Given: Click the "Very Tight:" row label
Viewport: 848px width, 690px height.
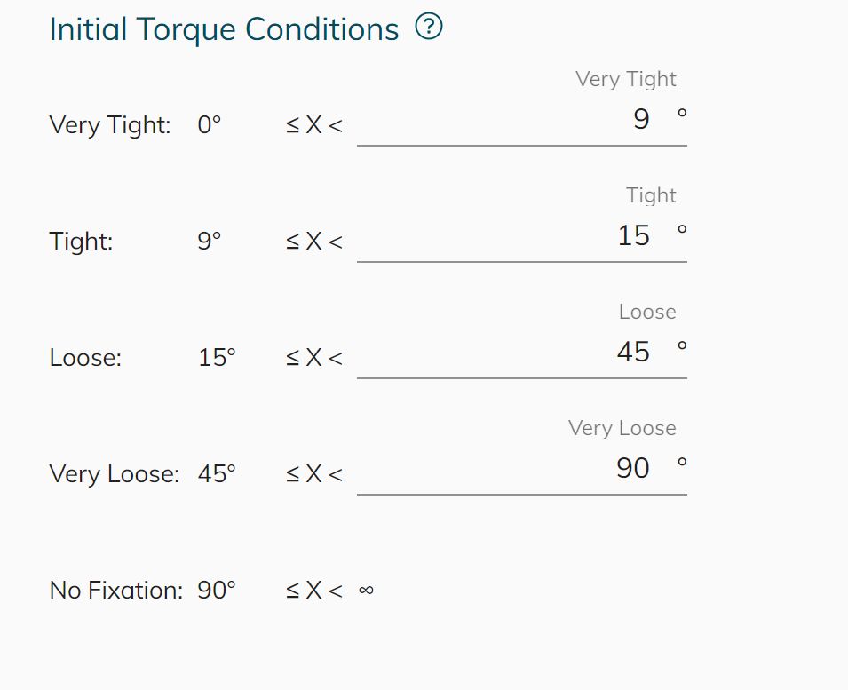Looking at the screenshot, I should point(110,125).
